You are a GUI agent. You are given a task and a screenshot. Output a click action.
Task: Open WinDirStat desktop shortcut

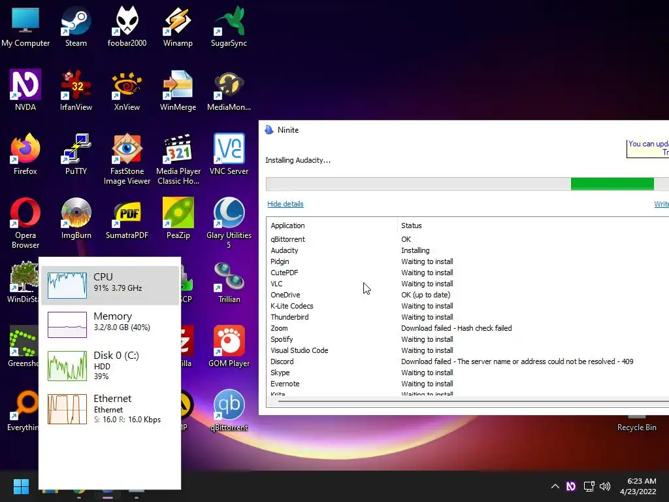23,282
